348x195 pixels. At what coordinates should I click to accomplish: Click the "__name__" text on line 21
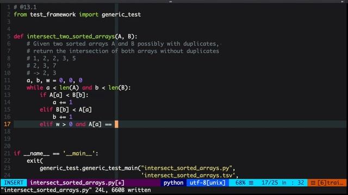pos(36,153)
